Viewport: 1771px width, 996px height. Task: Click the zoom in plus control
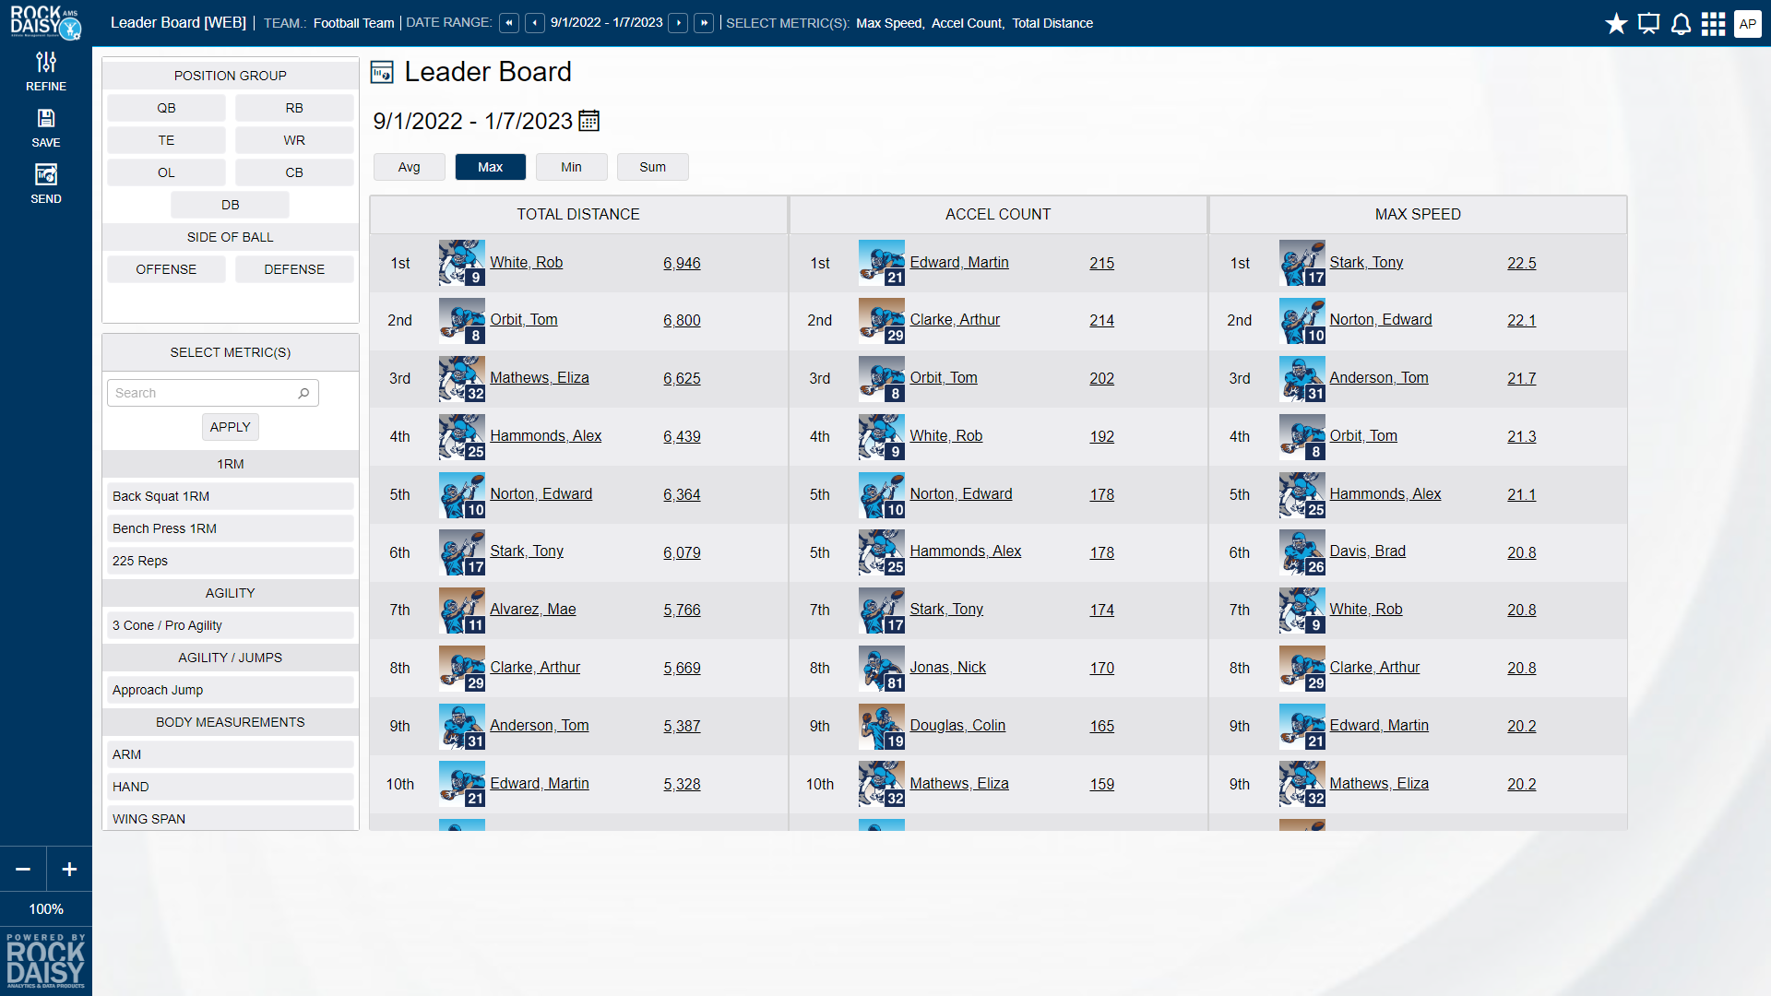(x=69, y=870)
